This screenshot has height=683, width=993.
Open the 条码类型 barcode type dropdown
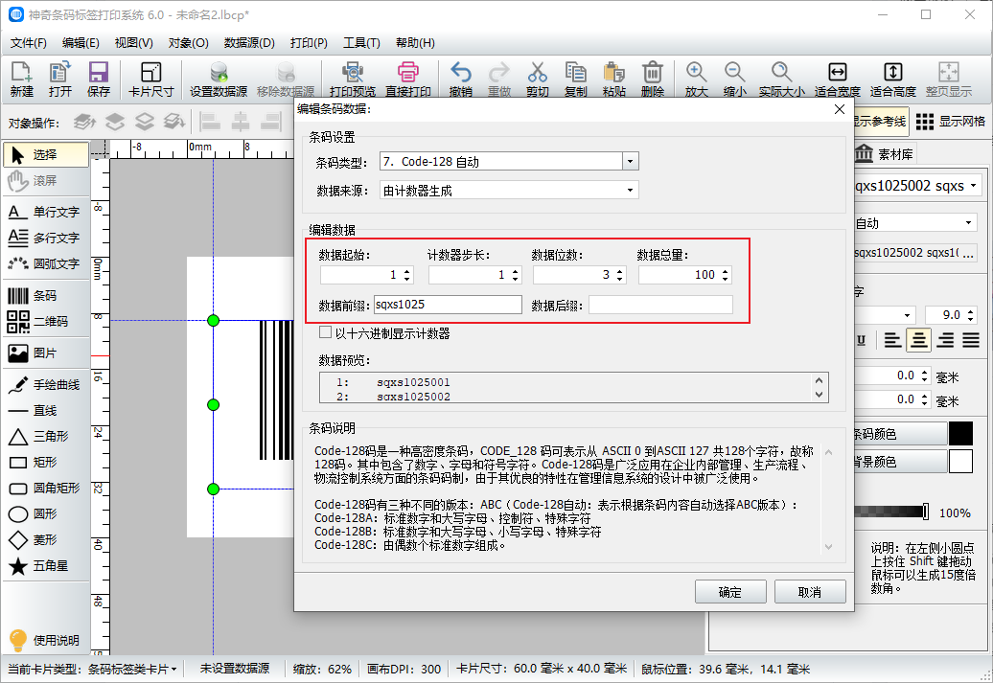pos(630,162)
